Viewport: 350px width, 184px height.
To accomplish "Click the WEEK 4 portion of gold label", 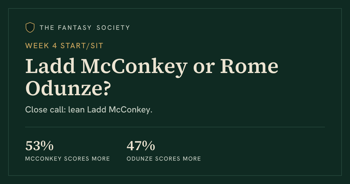I will click(41, 46).
